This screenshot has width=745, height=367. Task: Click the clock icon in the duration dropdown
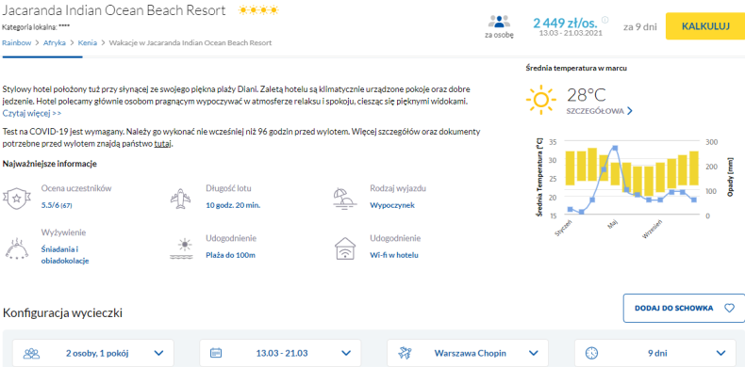tap(591, 353)
